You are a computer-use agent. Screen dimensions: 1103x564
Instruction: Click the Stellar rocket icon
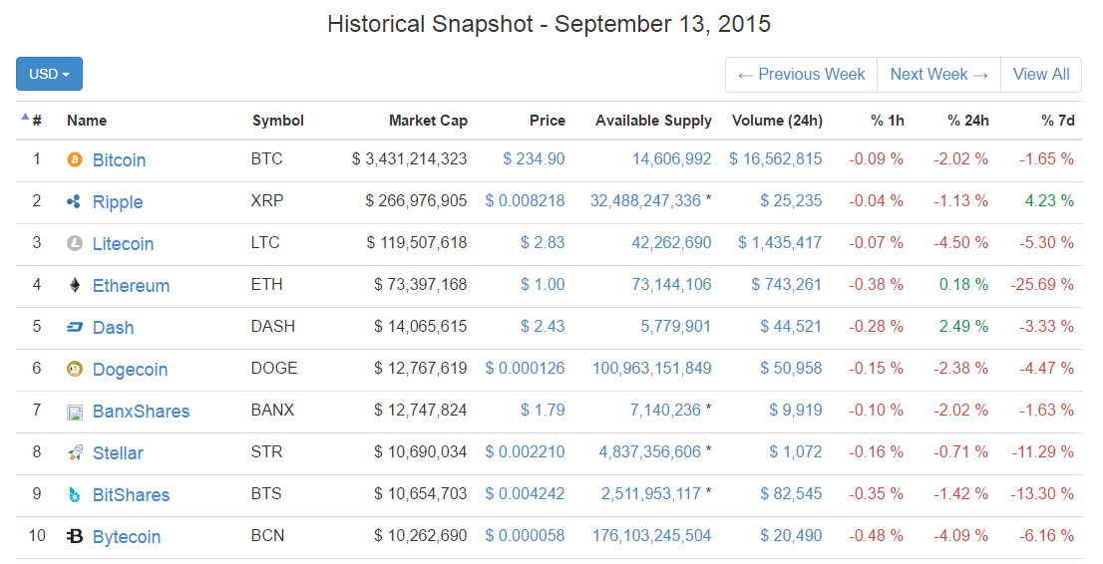point(75,453)
